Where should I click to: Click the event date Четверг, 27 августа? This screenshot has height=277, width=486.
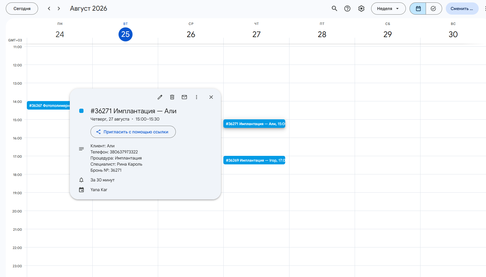110,119
